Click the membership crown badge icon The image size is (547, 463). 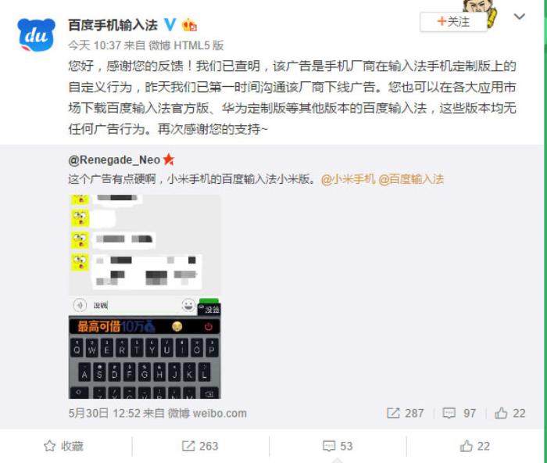point(189,25)
